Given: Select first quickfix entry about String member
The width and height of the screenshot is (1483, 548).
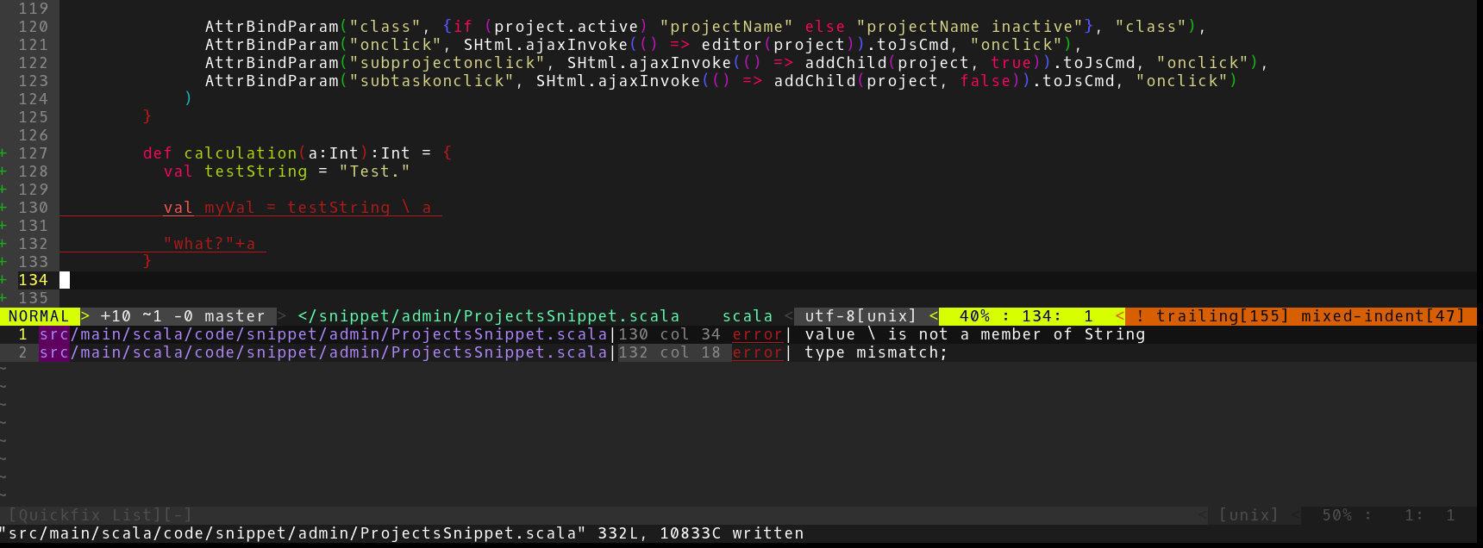Looking at the screenshot, I should [x=974, y=334].
